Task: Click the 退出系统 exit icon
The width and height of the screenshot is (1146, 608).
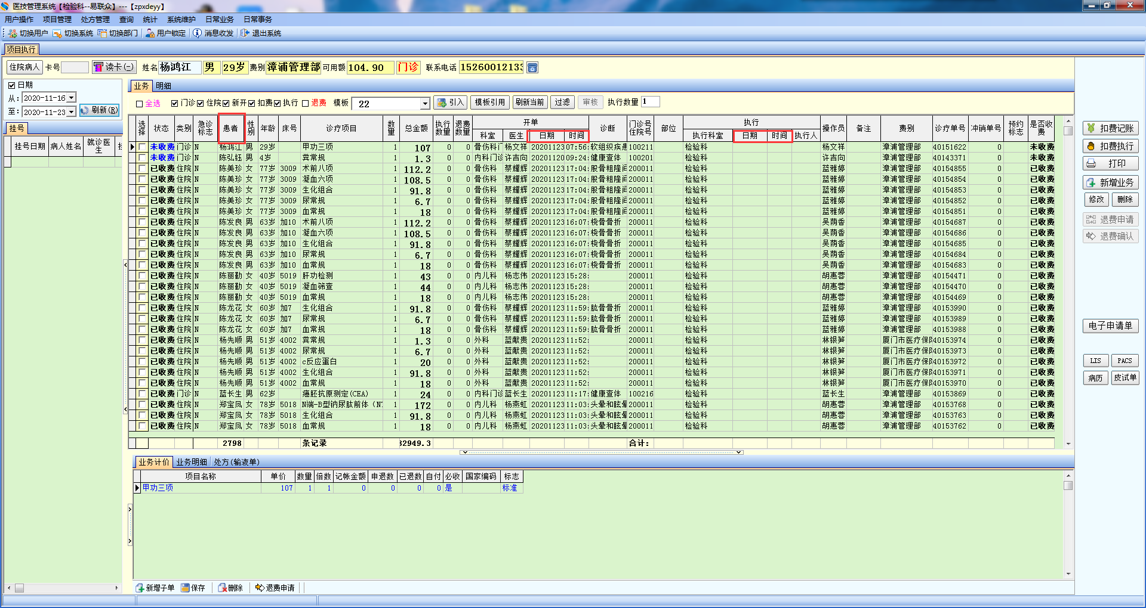Action: tap(245, 33)
